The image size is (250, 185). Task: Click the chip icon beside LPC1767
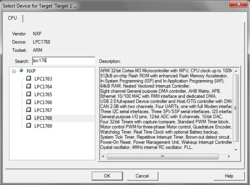[29, 110]
